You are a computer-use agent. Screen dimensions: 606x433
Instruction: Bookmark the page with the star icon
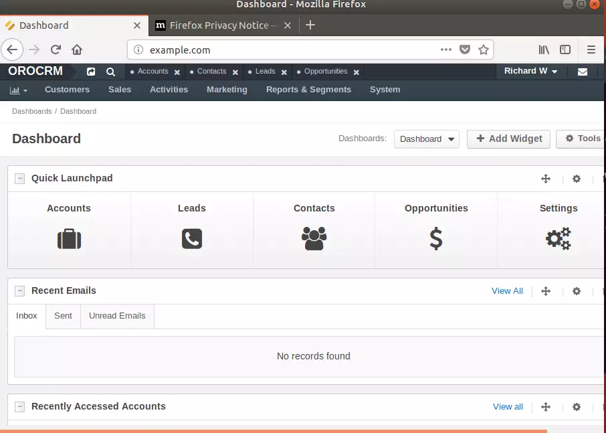(483, 50)
